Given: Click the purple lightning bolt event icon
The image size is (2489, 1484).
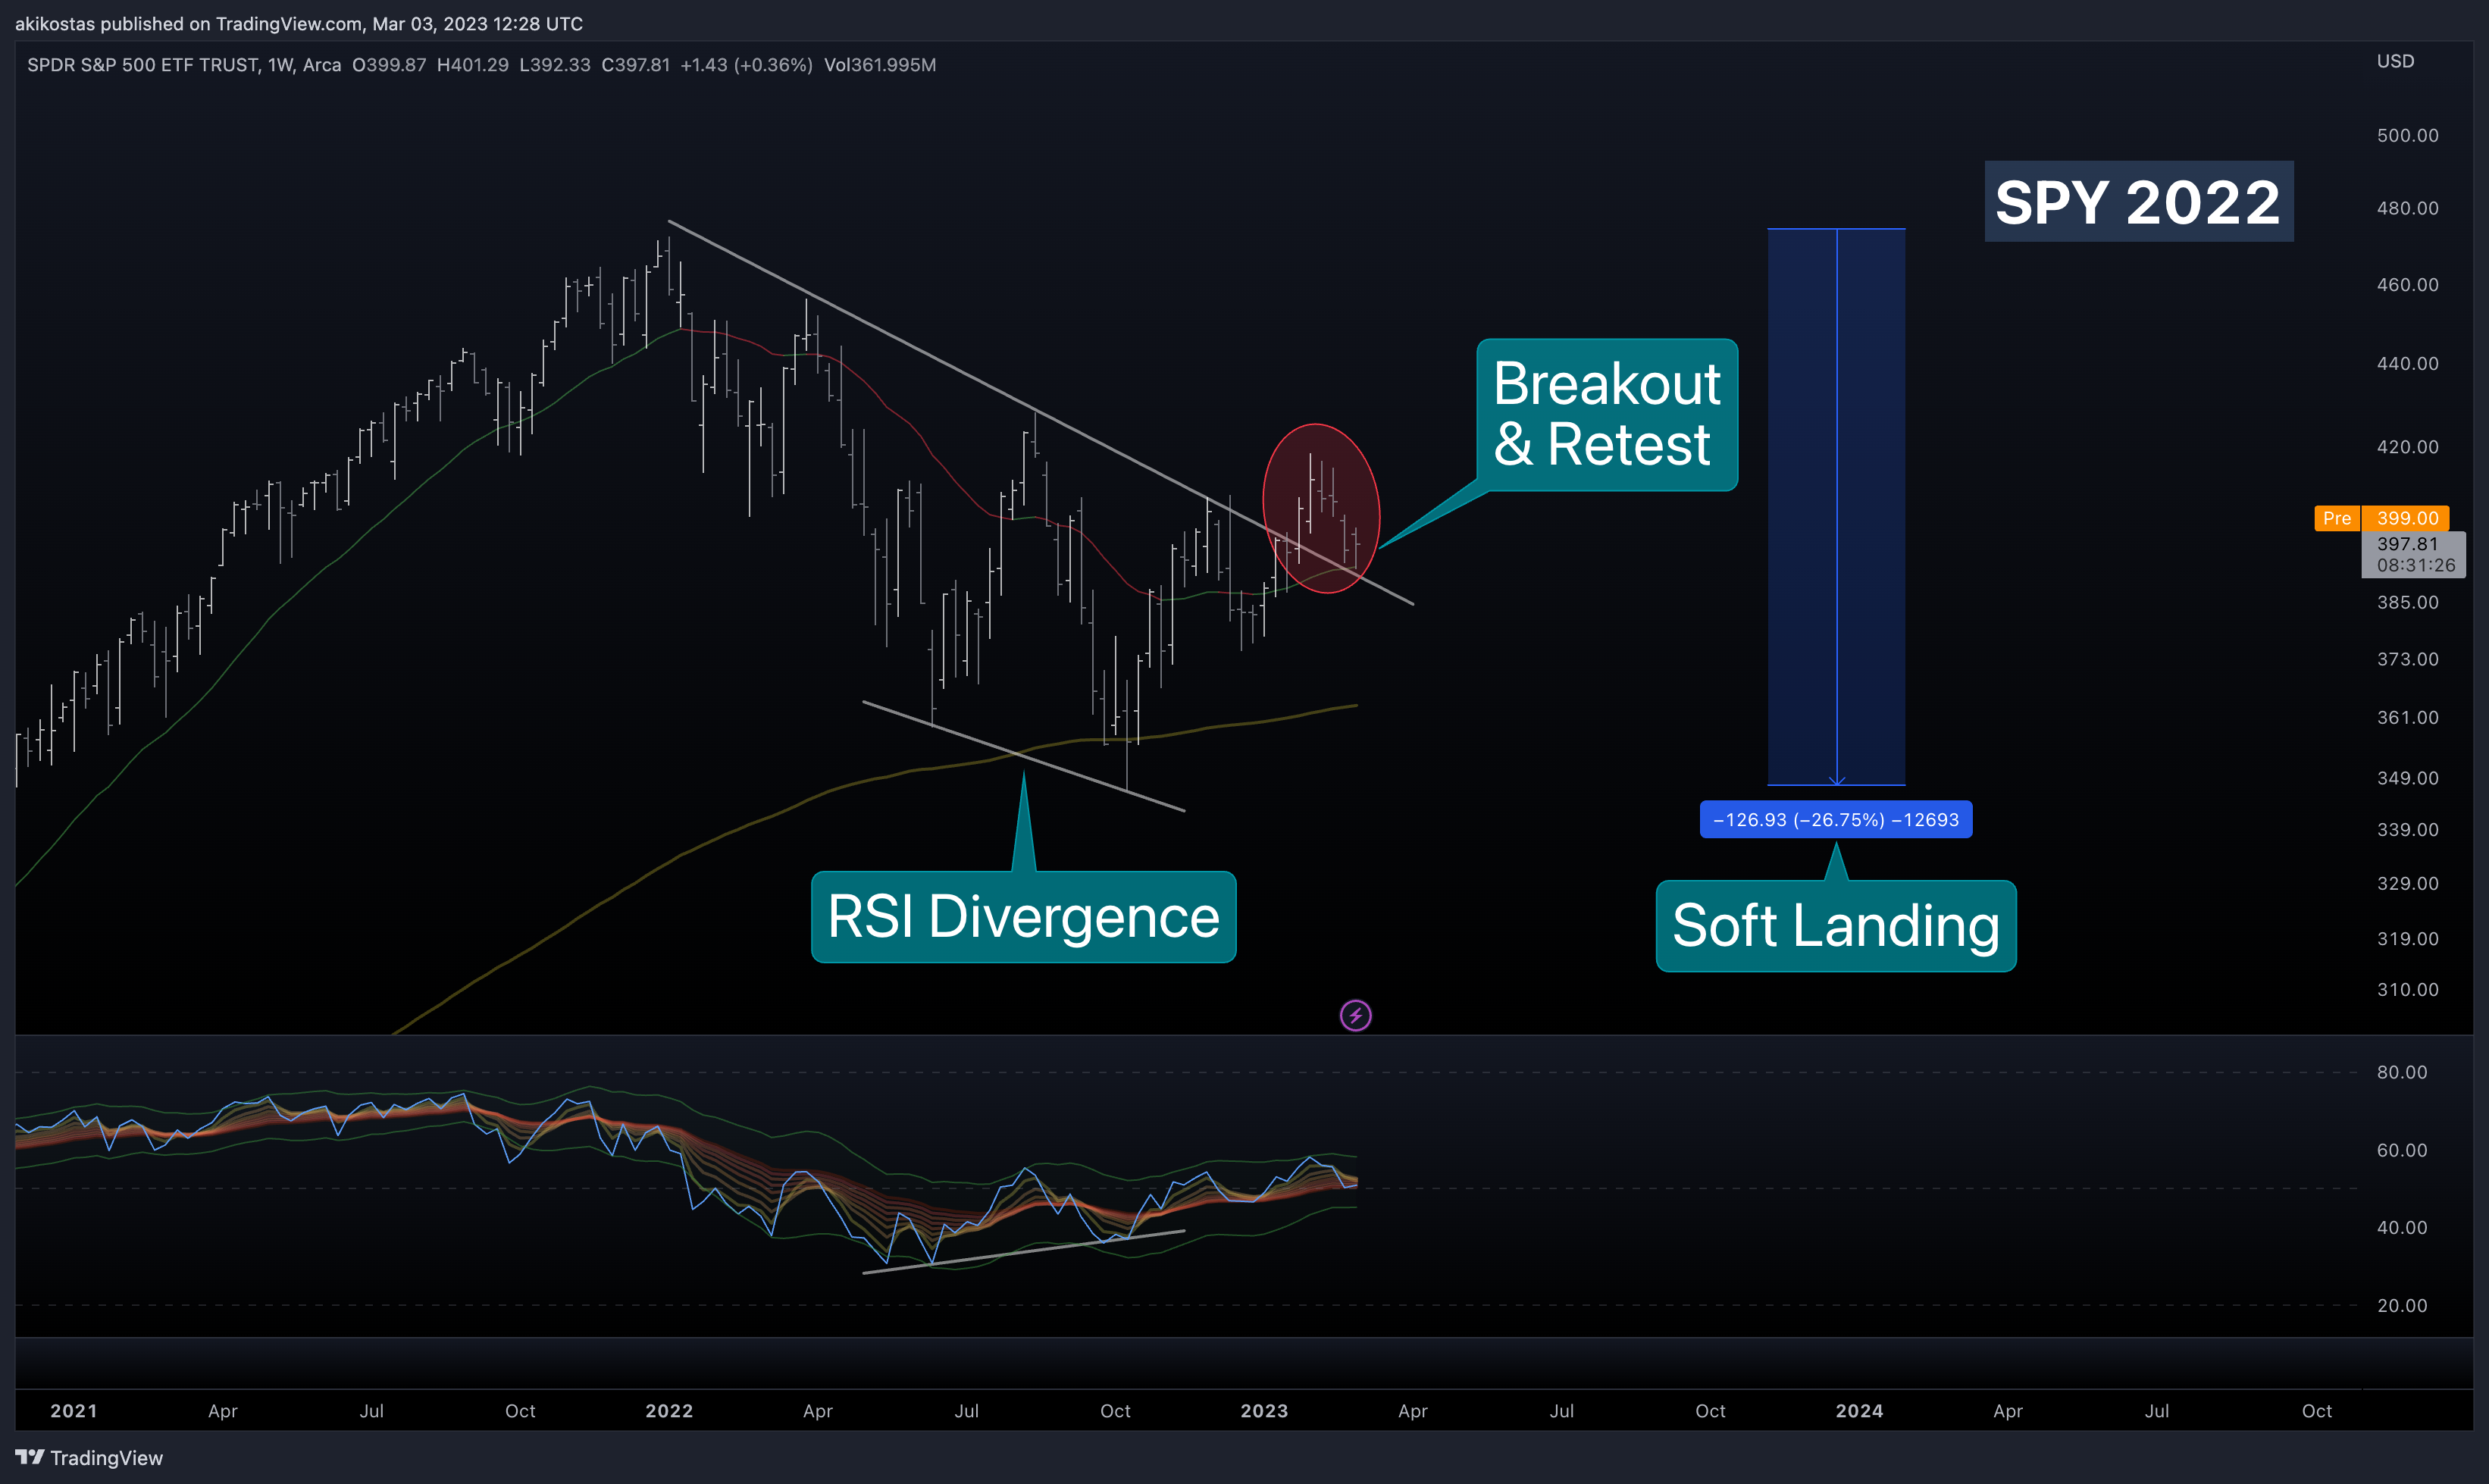Looking at the screenshot, I should (x=1355, y=1016).
